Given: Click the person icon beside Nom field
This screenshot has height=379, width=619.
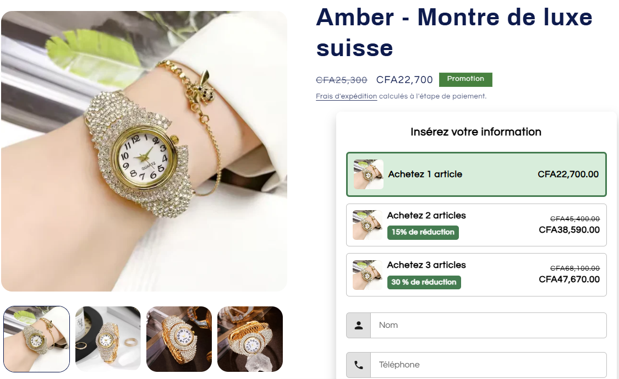Looking at the screenshot, I should click(x=358, y=325).
